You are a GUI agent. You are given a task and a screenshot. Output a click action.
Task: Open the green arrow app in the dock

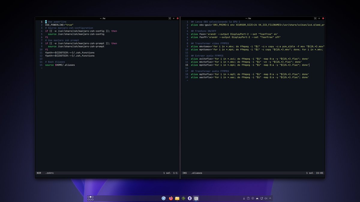click(x=183, y=198)
